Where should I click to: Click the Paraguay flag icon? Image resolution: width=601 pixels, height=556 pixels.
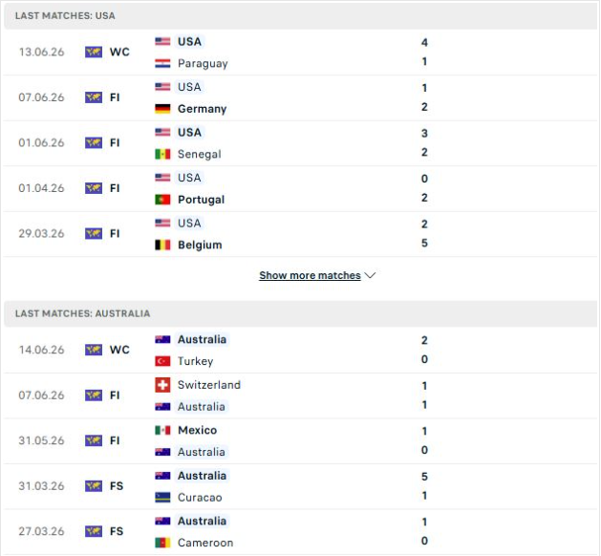point(162,63)
